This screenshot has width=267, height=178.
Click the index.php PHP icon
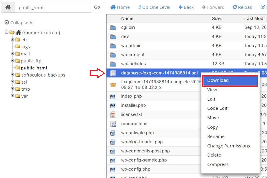pyautogui.click(x=113, y=96)
